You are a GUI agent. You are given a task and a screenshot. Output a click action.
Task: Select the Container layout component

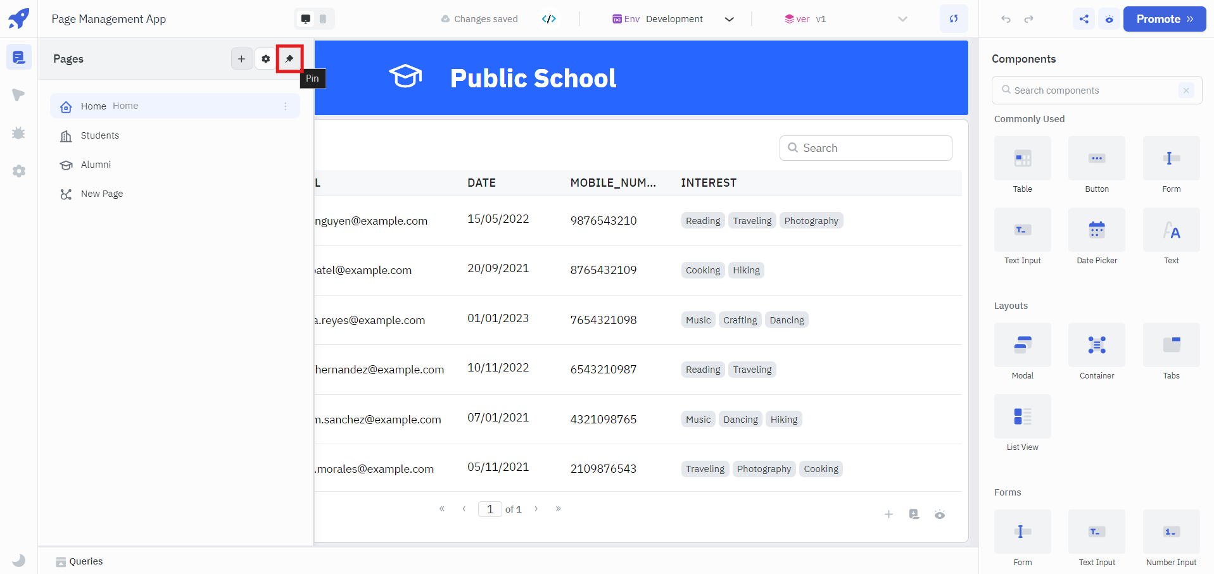coord(1097,352)
